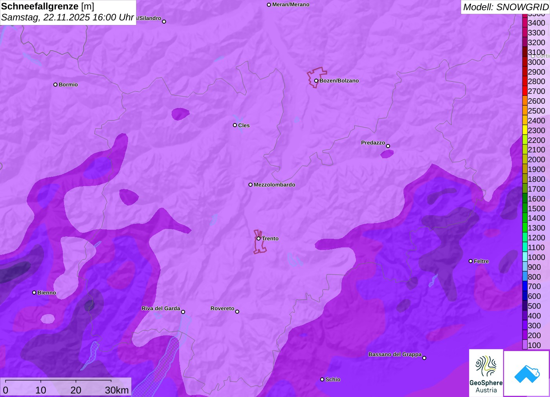Click the orange 2600 m legend swatch
550x397 pixels.
(x=525, y=101)
